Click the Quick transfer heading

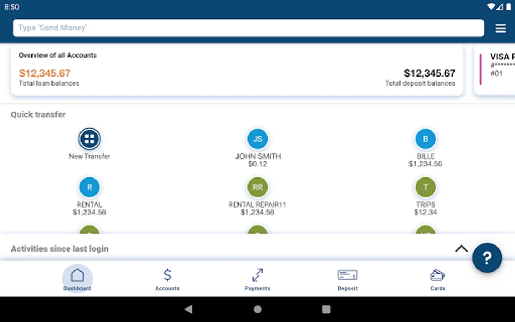click(38, 114)
